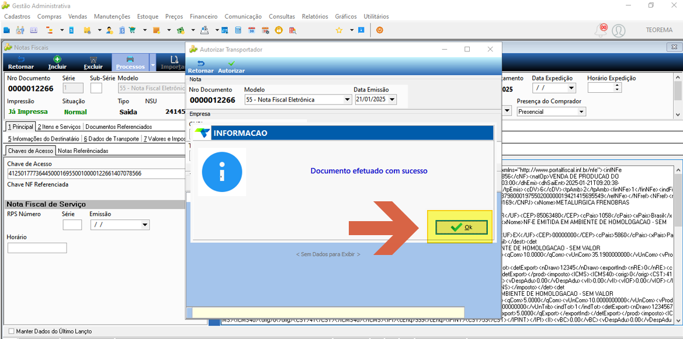683x339 pixels.
Task: Click the RPS Série input box
Action: [72, 225]
